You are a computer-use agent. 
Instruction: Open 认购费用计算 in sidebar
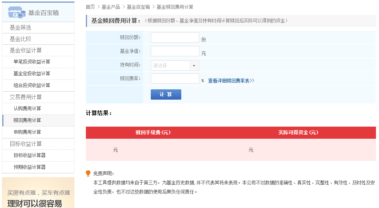coord(27,109)
